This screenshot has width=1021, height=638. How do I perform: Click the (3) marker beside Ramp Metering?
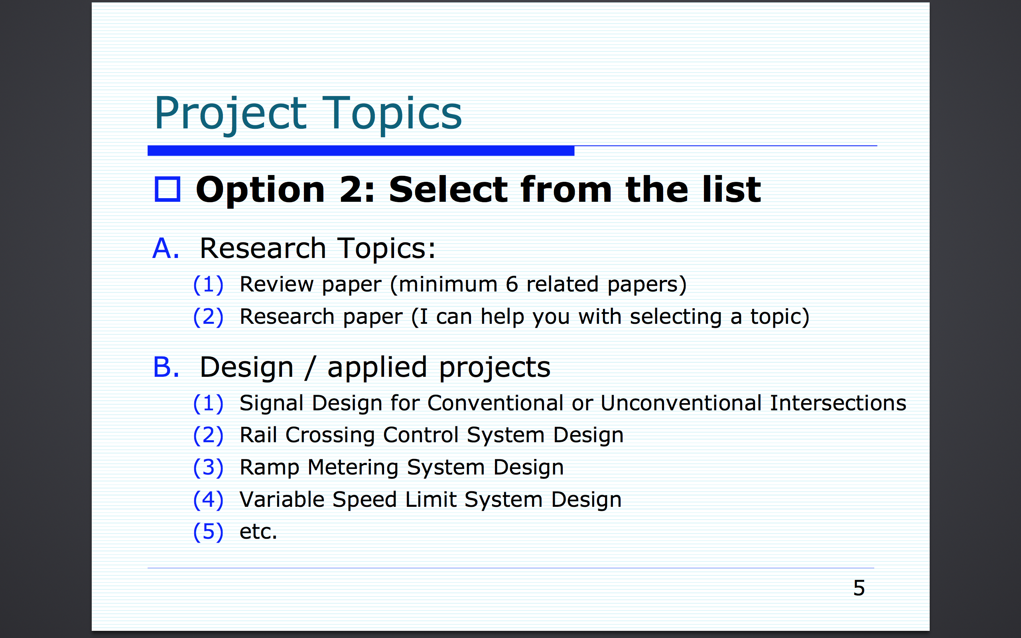point(208,467)
